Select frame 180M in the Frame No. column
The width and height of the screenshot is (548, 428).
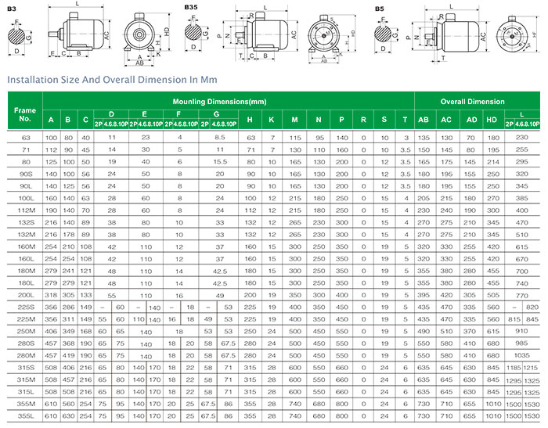[26, 271]
